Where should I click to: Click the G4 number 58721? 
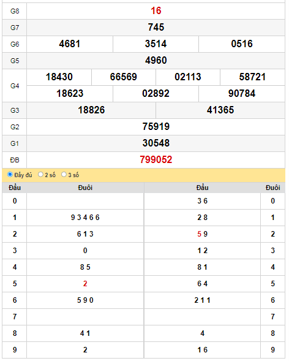(252, 77)
